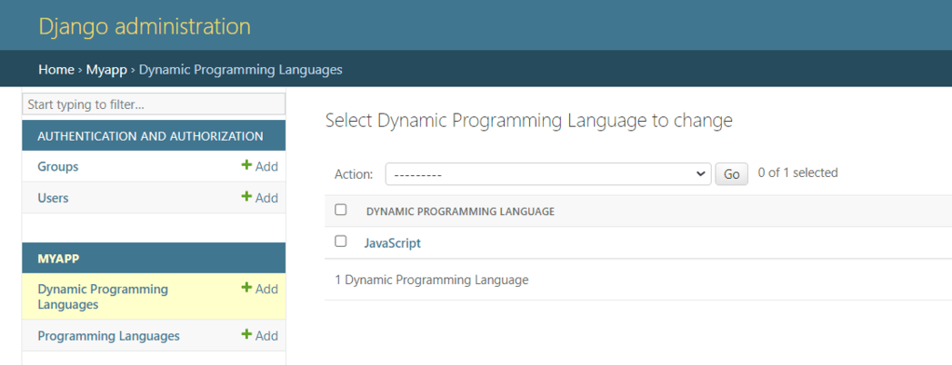
Task: Tick the JavaScript row checkbox
Action: click(x=341, y=242)
